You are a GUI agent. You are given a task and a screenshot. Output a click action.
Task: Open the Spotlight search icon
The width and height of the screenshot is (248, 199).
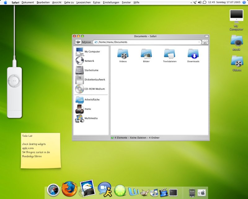click(244, 2)
